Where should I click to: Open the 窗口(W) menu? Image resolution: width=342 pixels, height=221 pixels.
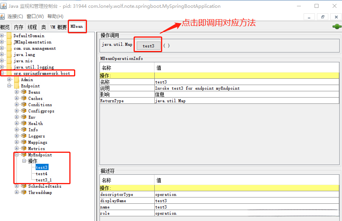[35, 16]
